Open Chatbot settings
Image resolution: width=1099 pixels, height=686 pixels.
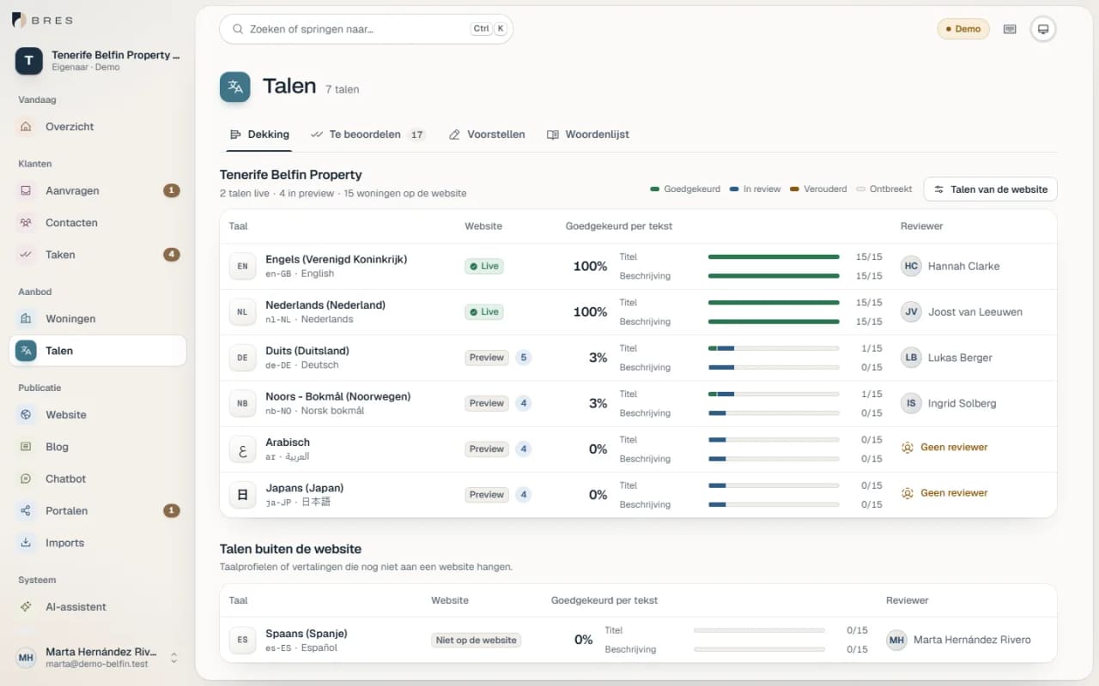coord(97,478)
